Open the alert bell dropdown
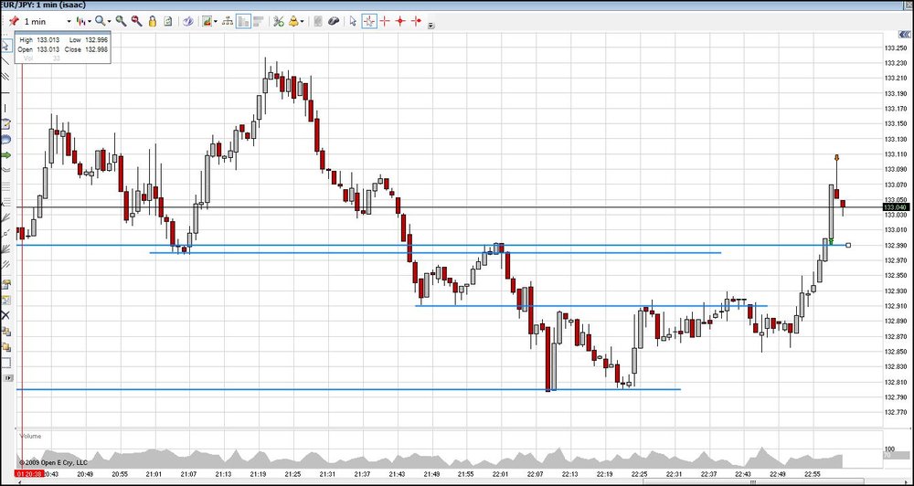Screen dimensions: 914x486 pyautogui.click(x=295, y=22)
